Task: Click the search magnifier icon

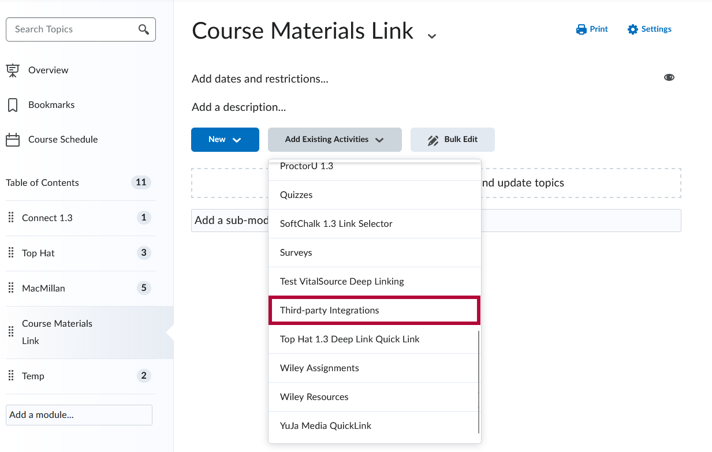Action: pos(144,29)
